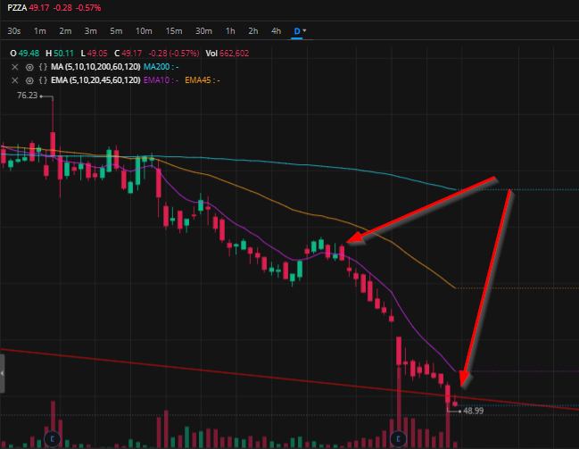Click the EMA (5,10,20,45,60,120) label

[95, 80]
